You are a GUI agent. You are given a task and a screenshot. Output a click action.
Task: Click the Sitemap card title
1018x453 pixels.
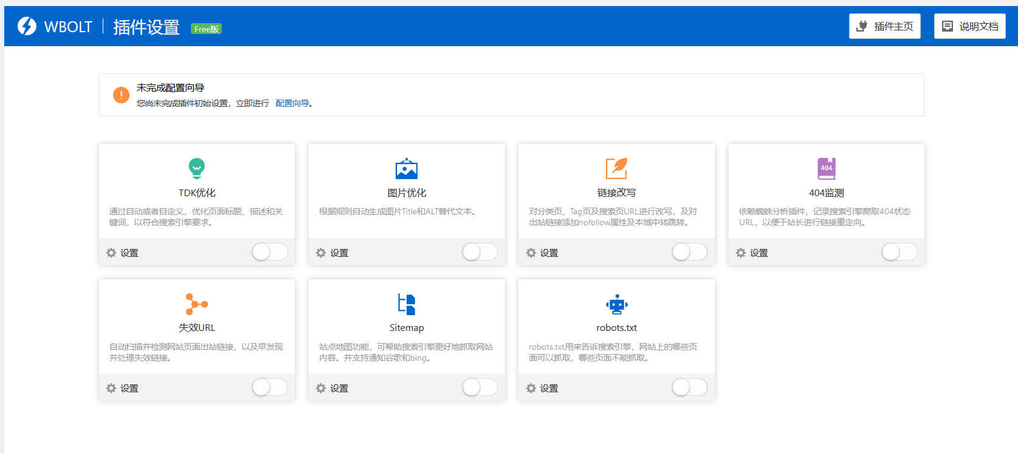(407, 327)
